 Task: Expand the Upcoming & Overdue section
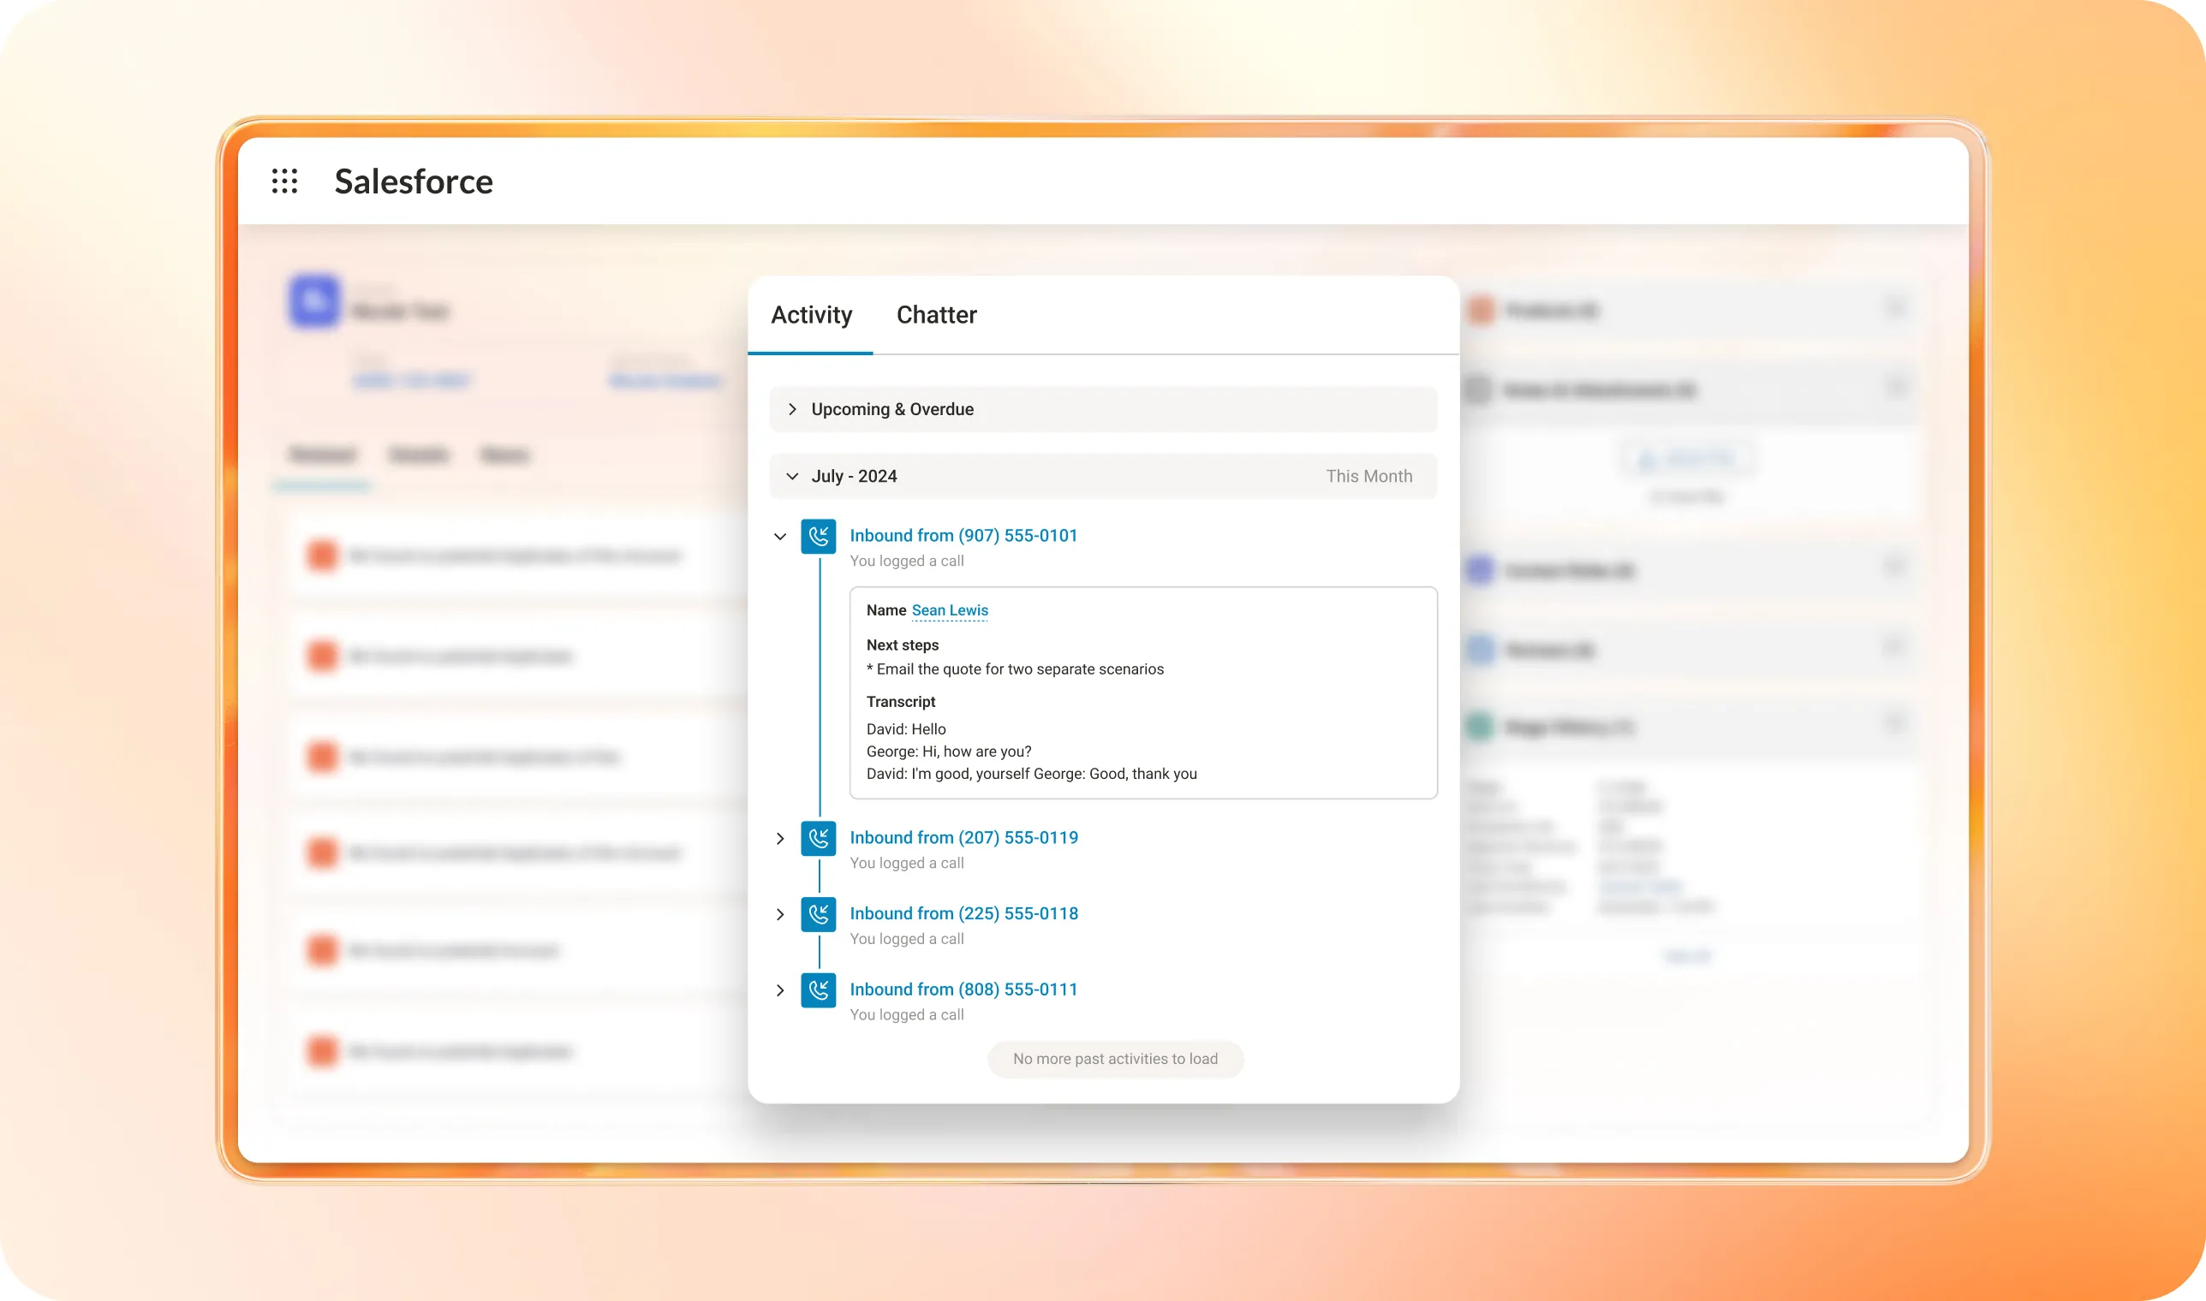791,408
